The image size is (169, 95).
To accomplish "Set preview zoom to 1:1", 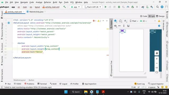I will coord(157,68).
